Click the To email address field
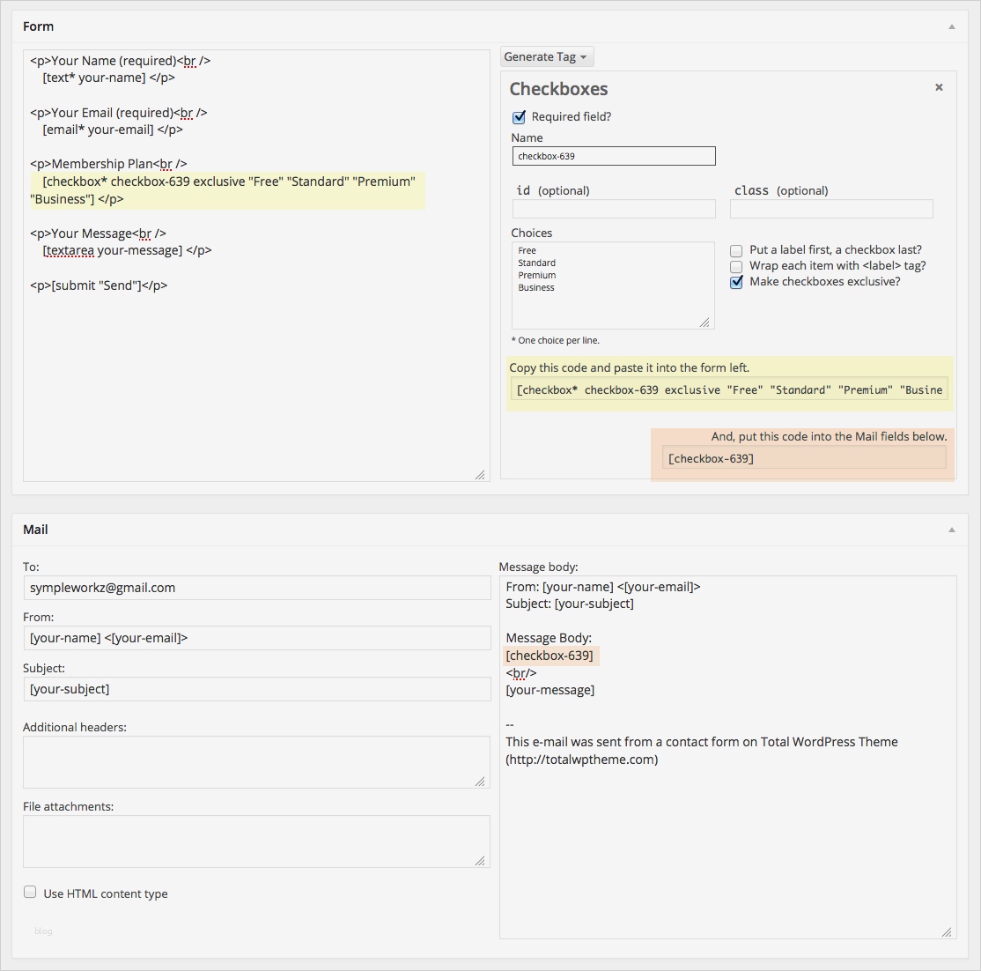This screenshot has width=981, height=971. coord(256,588)
